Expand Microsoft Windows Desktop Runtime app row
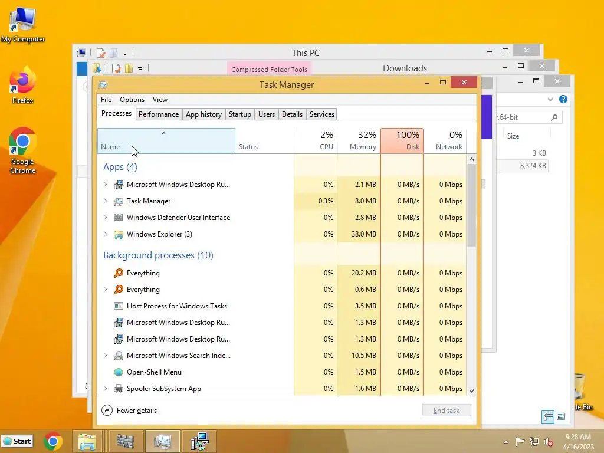The image size is (604, 453). [x=105, y=185]
